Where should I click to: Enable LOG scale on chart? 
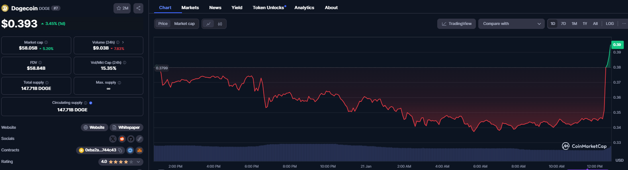point(610,24)
